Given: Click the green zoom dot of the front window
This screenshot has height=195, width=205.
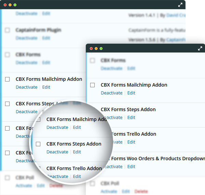Looking at the screenshot, I should [x=101, y=49].
